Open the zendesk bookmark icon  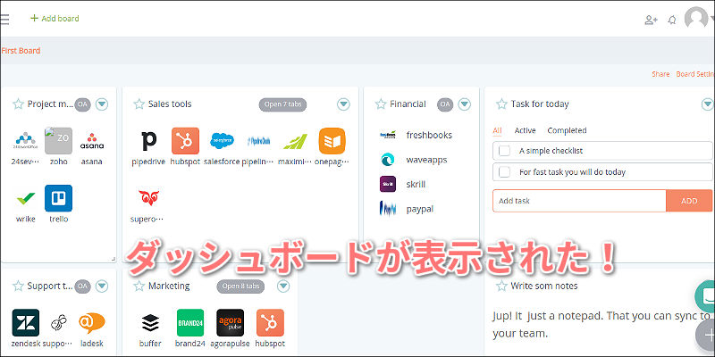point(26,322)
